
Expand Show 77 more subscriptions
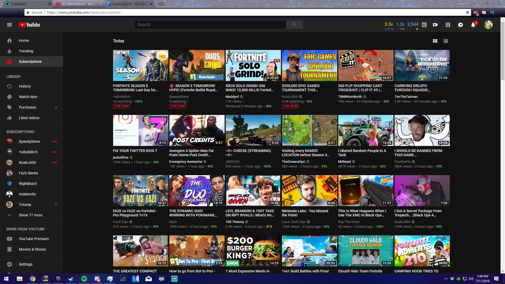(x=32, y=215)
